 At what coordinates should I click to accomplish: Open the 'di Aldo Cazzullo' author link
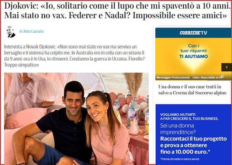coord(31,31)
